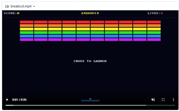Click the ARKANOID title
Image resolution: width=179 pixels, height=111 pixels.
tap(90, 13)
